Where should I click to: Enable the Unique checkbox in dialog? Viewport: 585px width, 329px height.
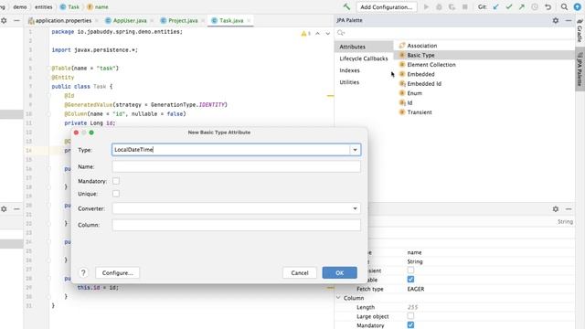pos(116,194)
